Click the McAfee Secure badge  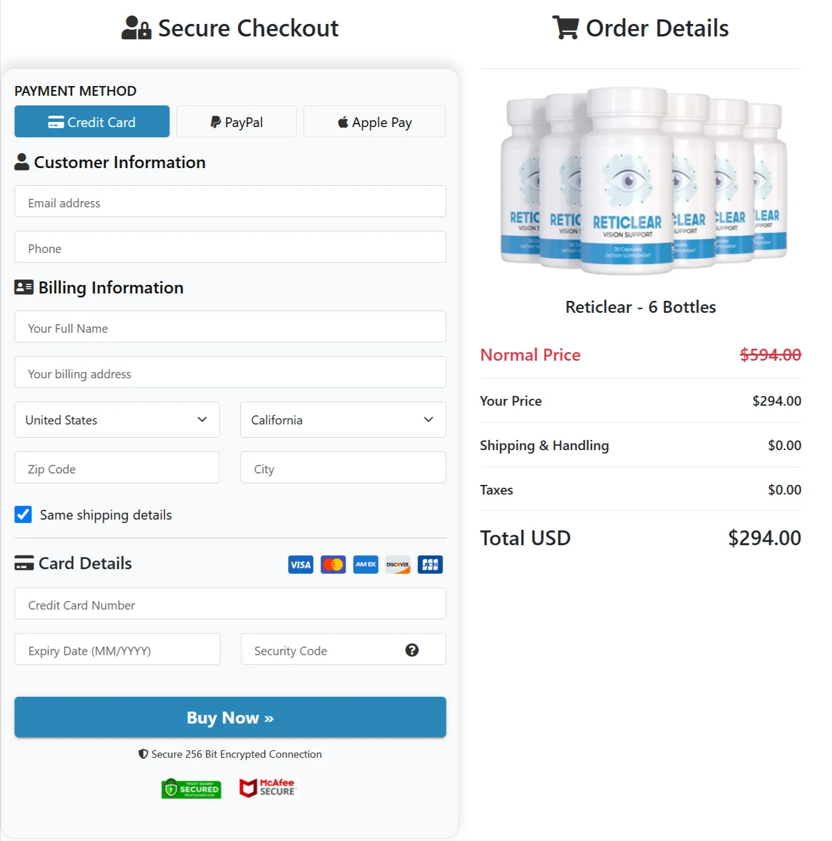(267, 787)
